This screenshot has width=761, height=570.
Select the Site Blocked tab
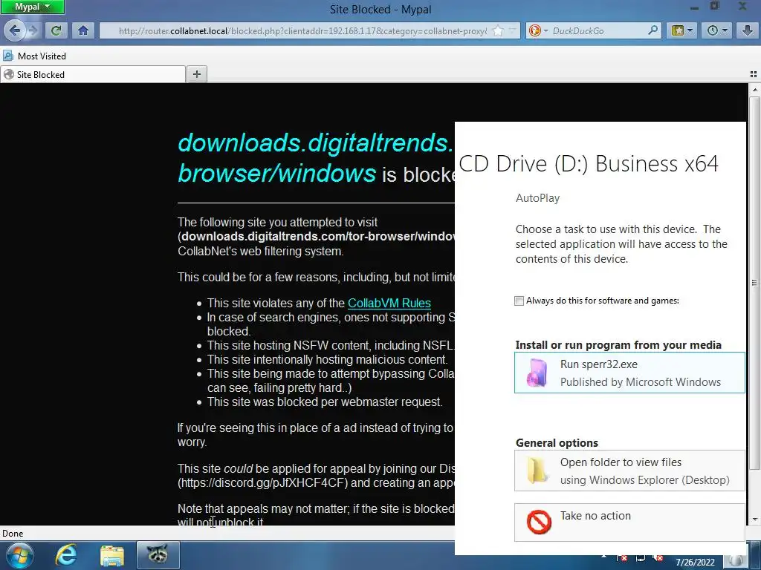point(93,75)
